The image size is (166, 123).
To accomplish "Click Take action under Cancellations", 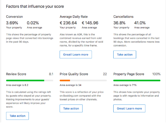I will pyautogui.click(x=125, y=54).
